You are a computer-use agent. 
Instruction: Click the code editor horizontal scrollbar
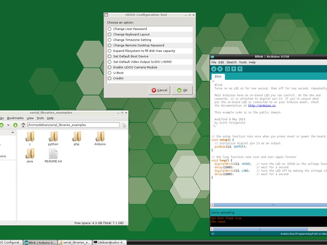pyautogui.click(x=270, y=205)
